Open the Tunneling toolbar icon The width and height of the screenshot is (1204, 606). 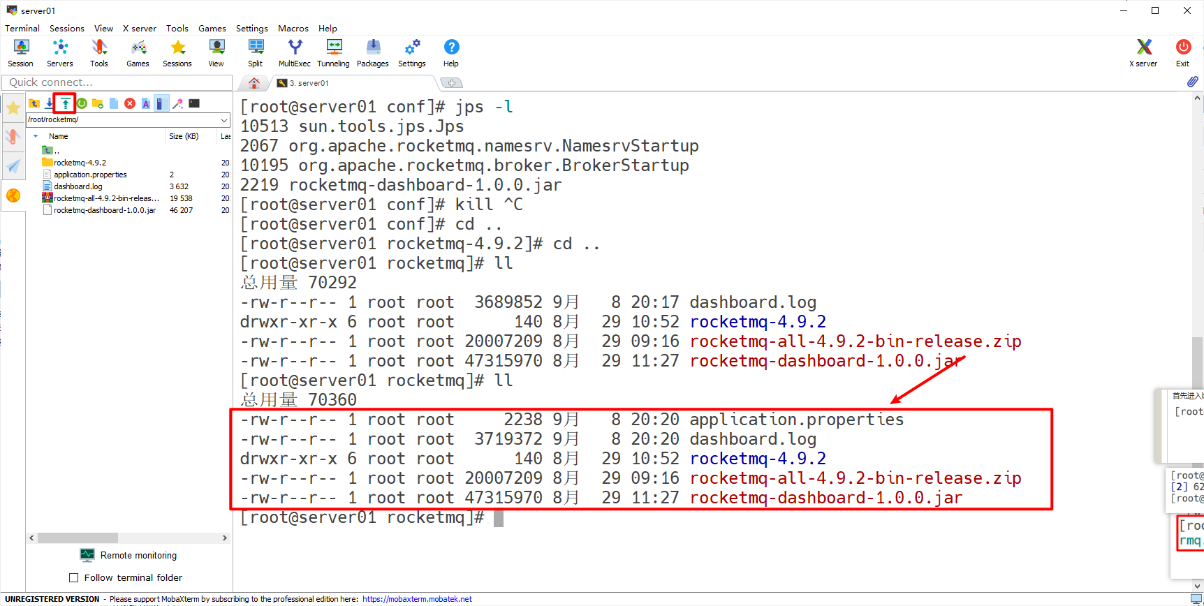coord(334,53)
